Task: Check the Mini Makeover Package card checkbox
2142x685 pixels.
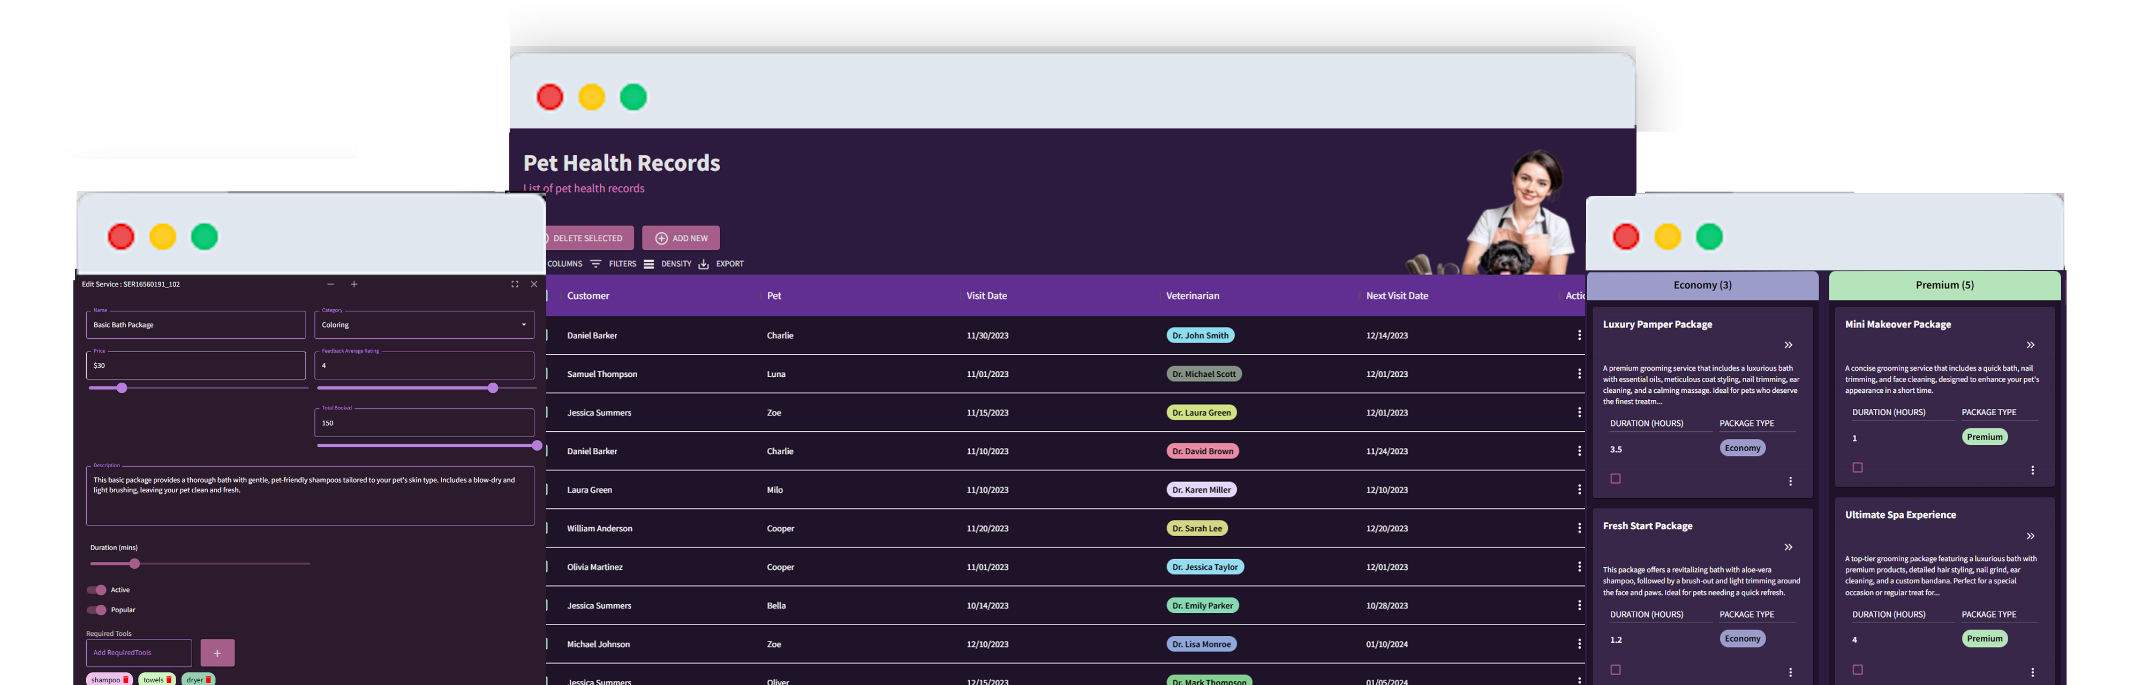Action: point(1858,468)
